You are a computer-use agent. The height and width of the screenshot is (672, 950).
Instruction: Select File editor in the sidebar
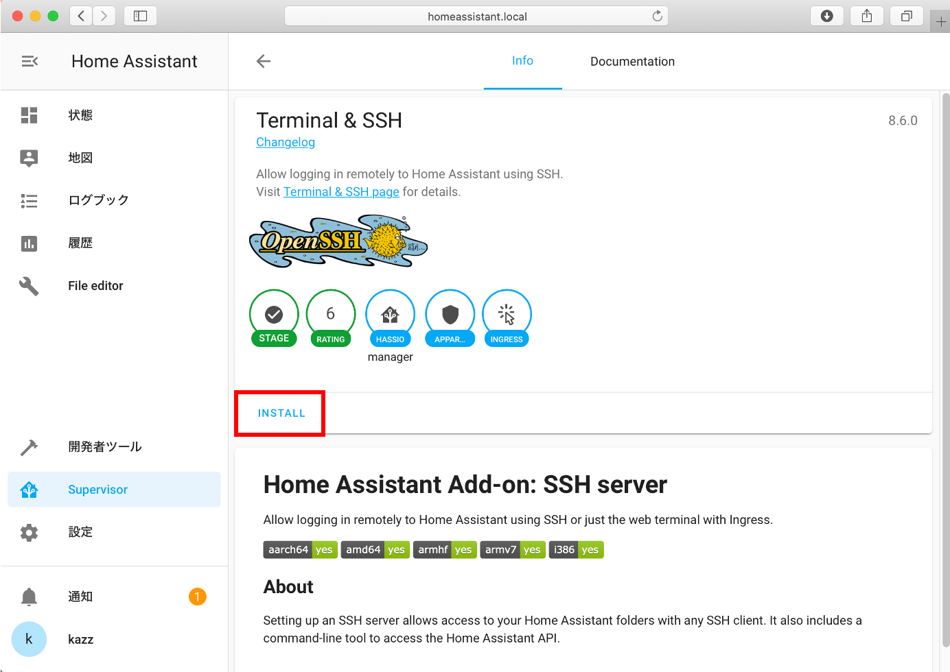point(114,286)
